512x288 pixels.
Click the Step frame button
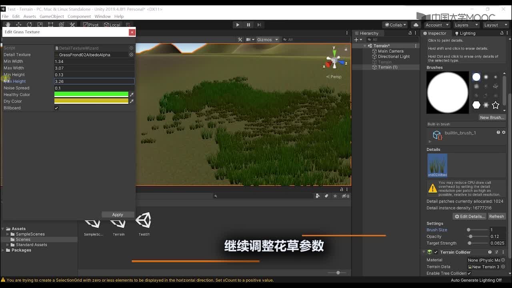point(259,25)
